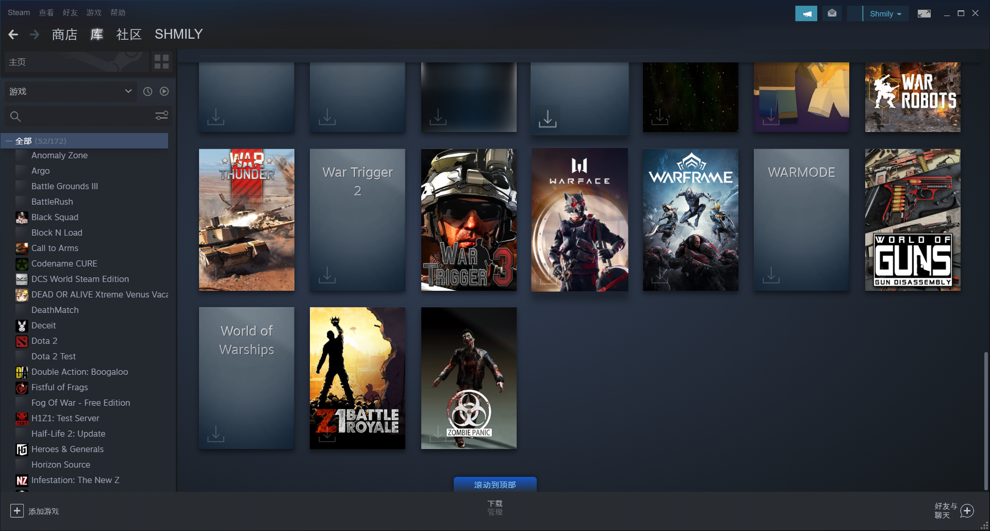
Task: Click the 滚动到顶部 scroll-to-top button
Action: pos(495,485)
